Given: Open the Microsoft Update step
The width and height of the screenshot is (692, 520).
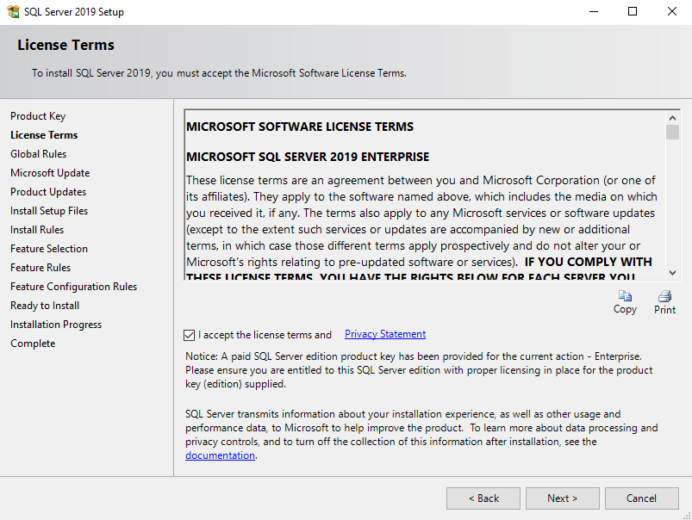Looking at the screenshot, I should coord(48,172).
